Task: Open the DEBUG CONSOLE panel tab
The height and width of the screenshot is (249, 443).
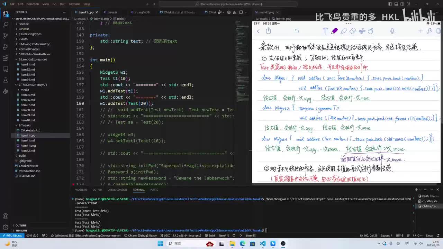Action: click(x=117, y=190)
